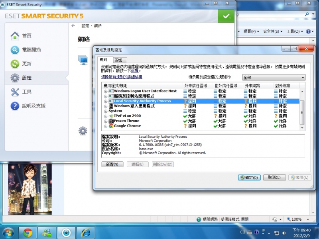Open the IE 安全性(S) menu
This screenshot has height=239, width=319.
click(273, 31)
